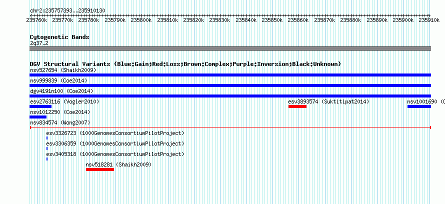Click nsv518281 (Shaikh2009) label

pos(118,164)
